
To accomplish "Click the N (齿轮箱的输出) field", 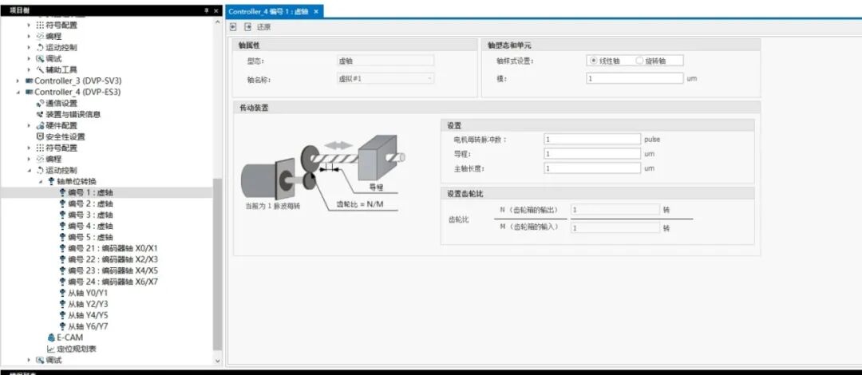I will [615, 210].
